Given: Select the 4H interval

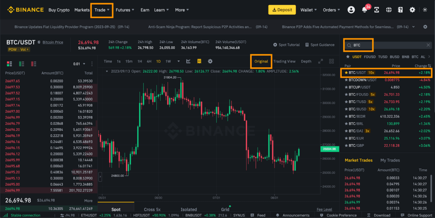Looking at the screenshot, I should tap(149, 61).
